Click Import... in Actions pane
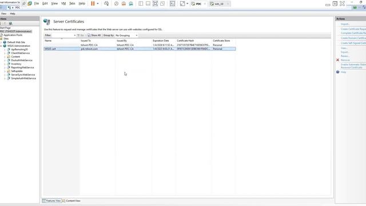This screenshot has width=366, height=206. click(345, 24)
